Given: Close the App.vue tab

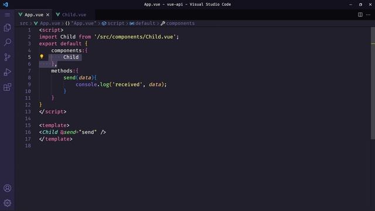Looking at the screenshot, I should 47,15.
